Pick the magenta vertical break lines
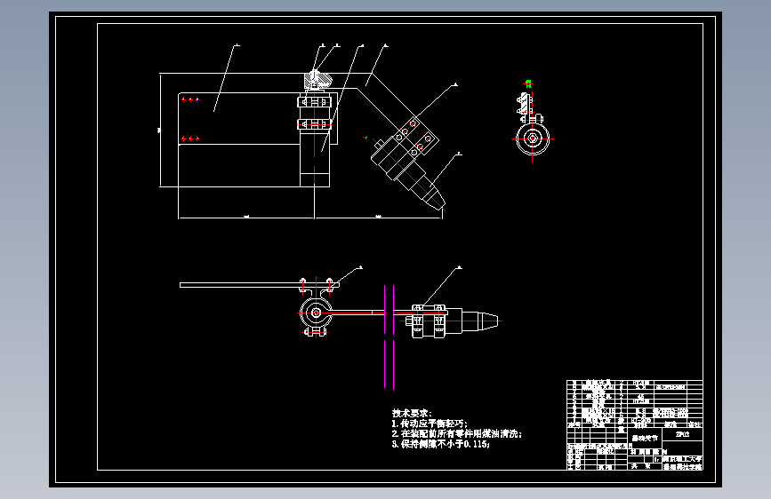Image resolution: width=771 pixels, height=499 pixels. point(389,337)
